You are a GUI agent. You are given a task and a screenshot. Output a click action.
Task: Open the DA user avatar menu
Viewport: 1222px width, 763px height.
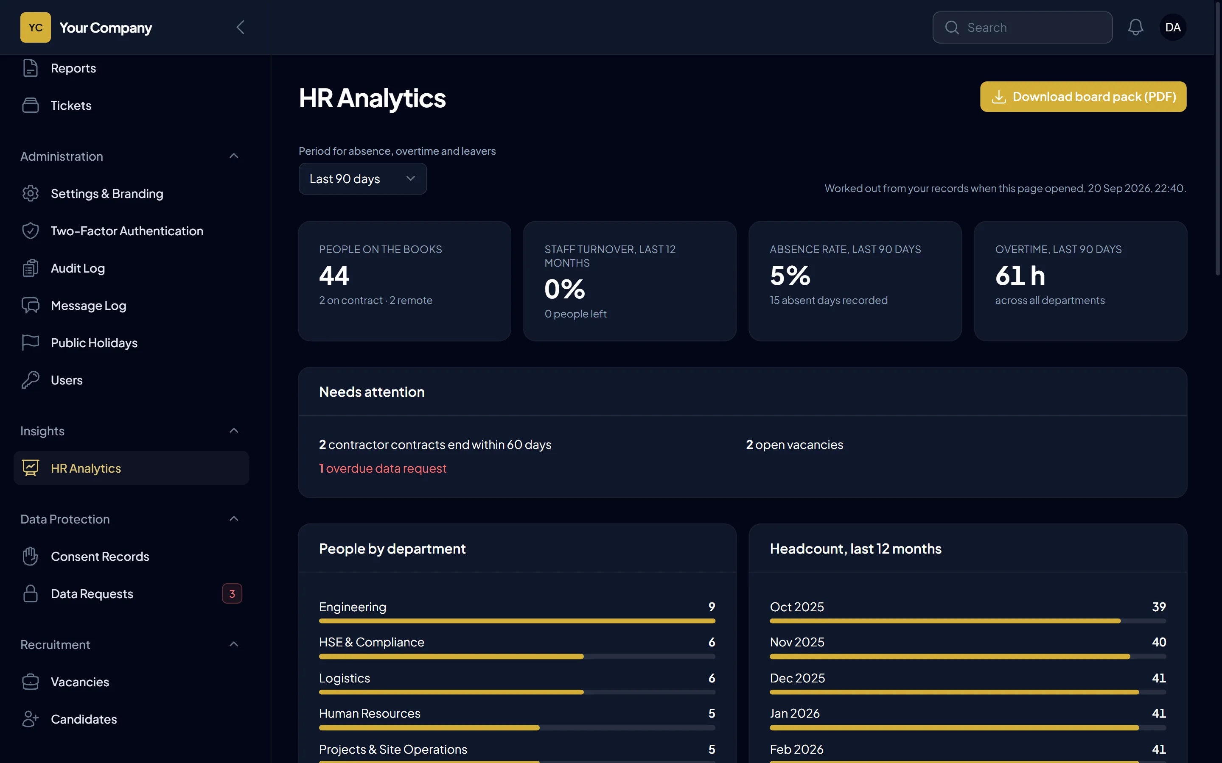click(1172, 27)
